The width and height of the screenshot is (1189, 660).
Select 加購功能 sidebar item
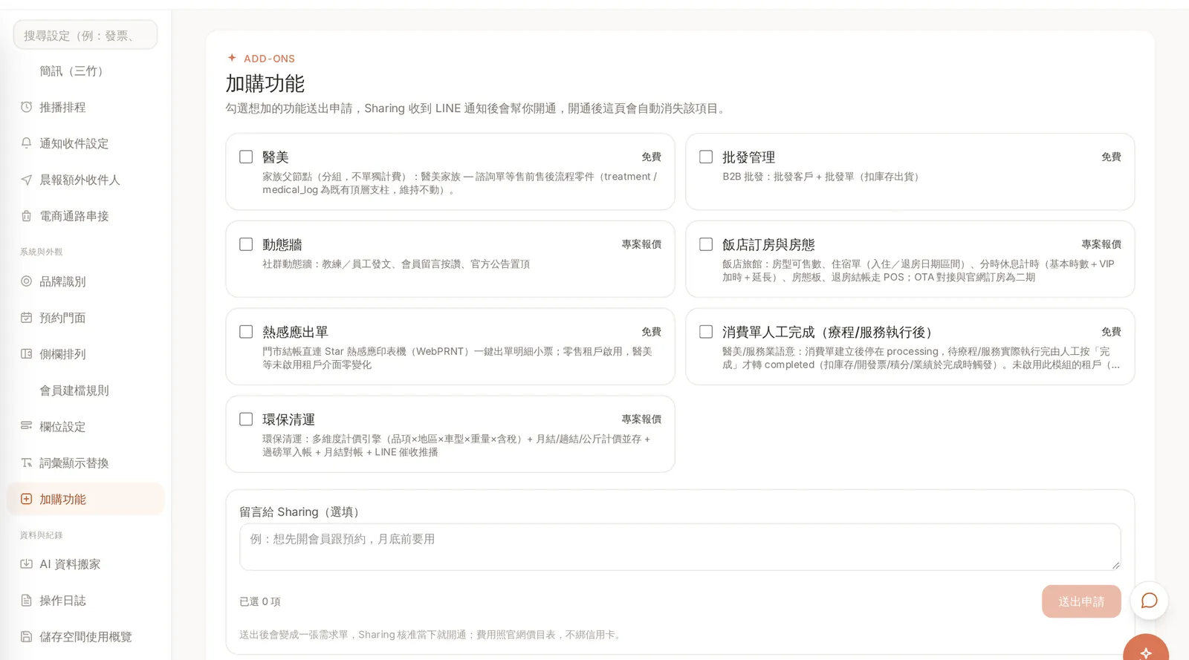85,499
